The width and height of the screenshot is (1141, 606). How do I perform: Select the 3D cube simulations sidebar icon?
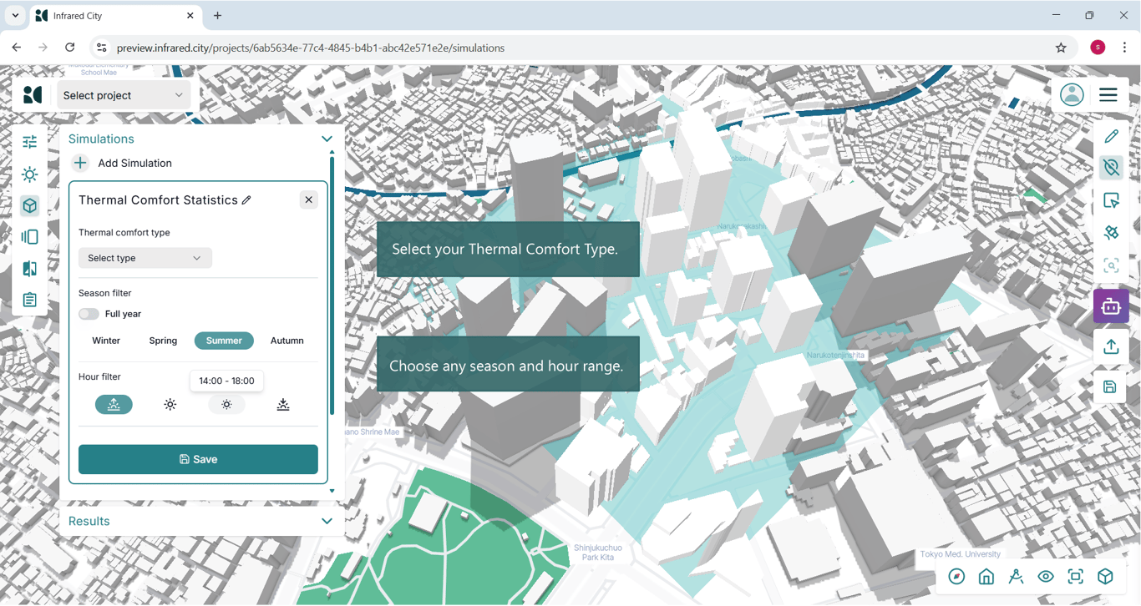coord(30,206)
